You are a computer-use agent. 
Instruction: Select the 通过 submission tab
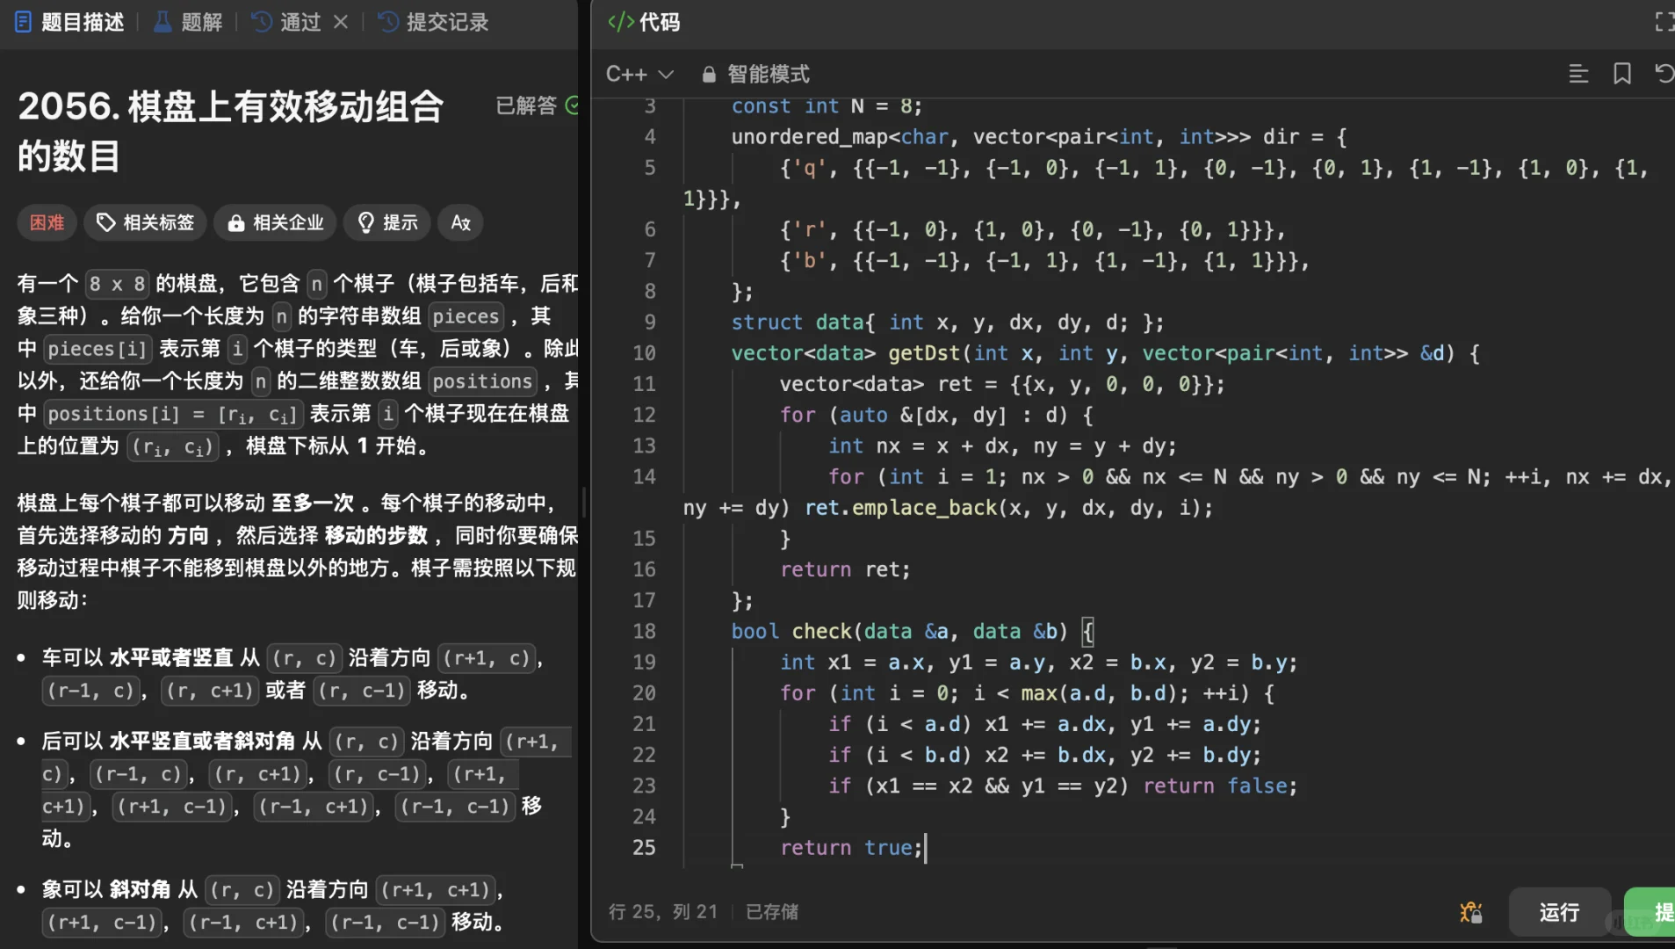[x=286, y=22]
